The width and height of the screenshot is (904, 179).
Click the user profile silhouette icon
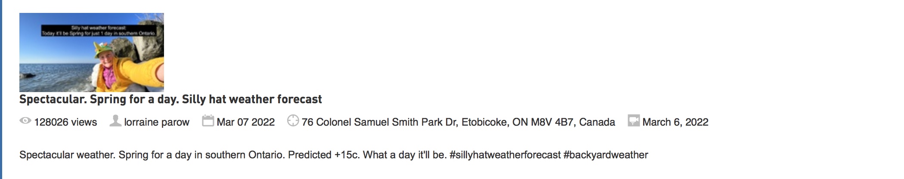(115, 121)
